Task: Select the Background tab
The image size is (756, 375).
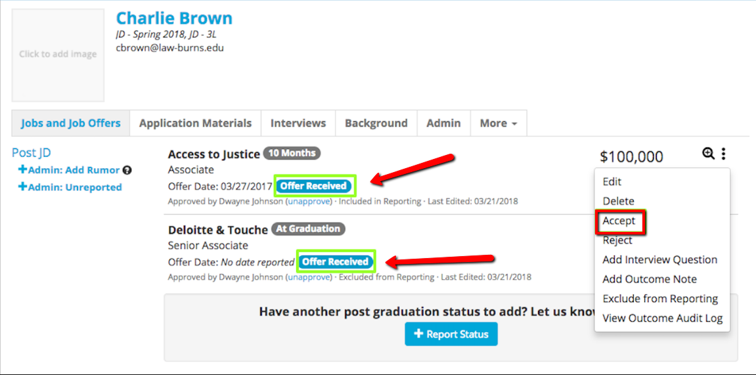Action: [376, 123]
